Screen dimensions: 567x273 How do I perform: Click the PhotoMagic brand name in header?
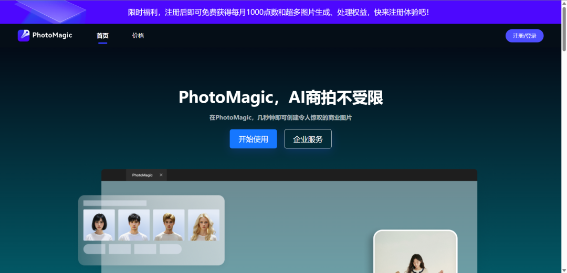(52, 36)
